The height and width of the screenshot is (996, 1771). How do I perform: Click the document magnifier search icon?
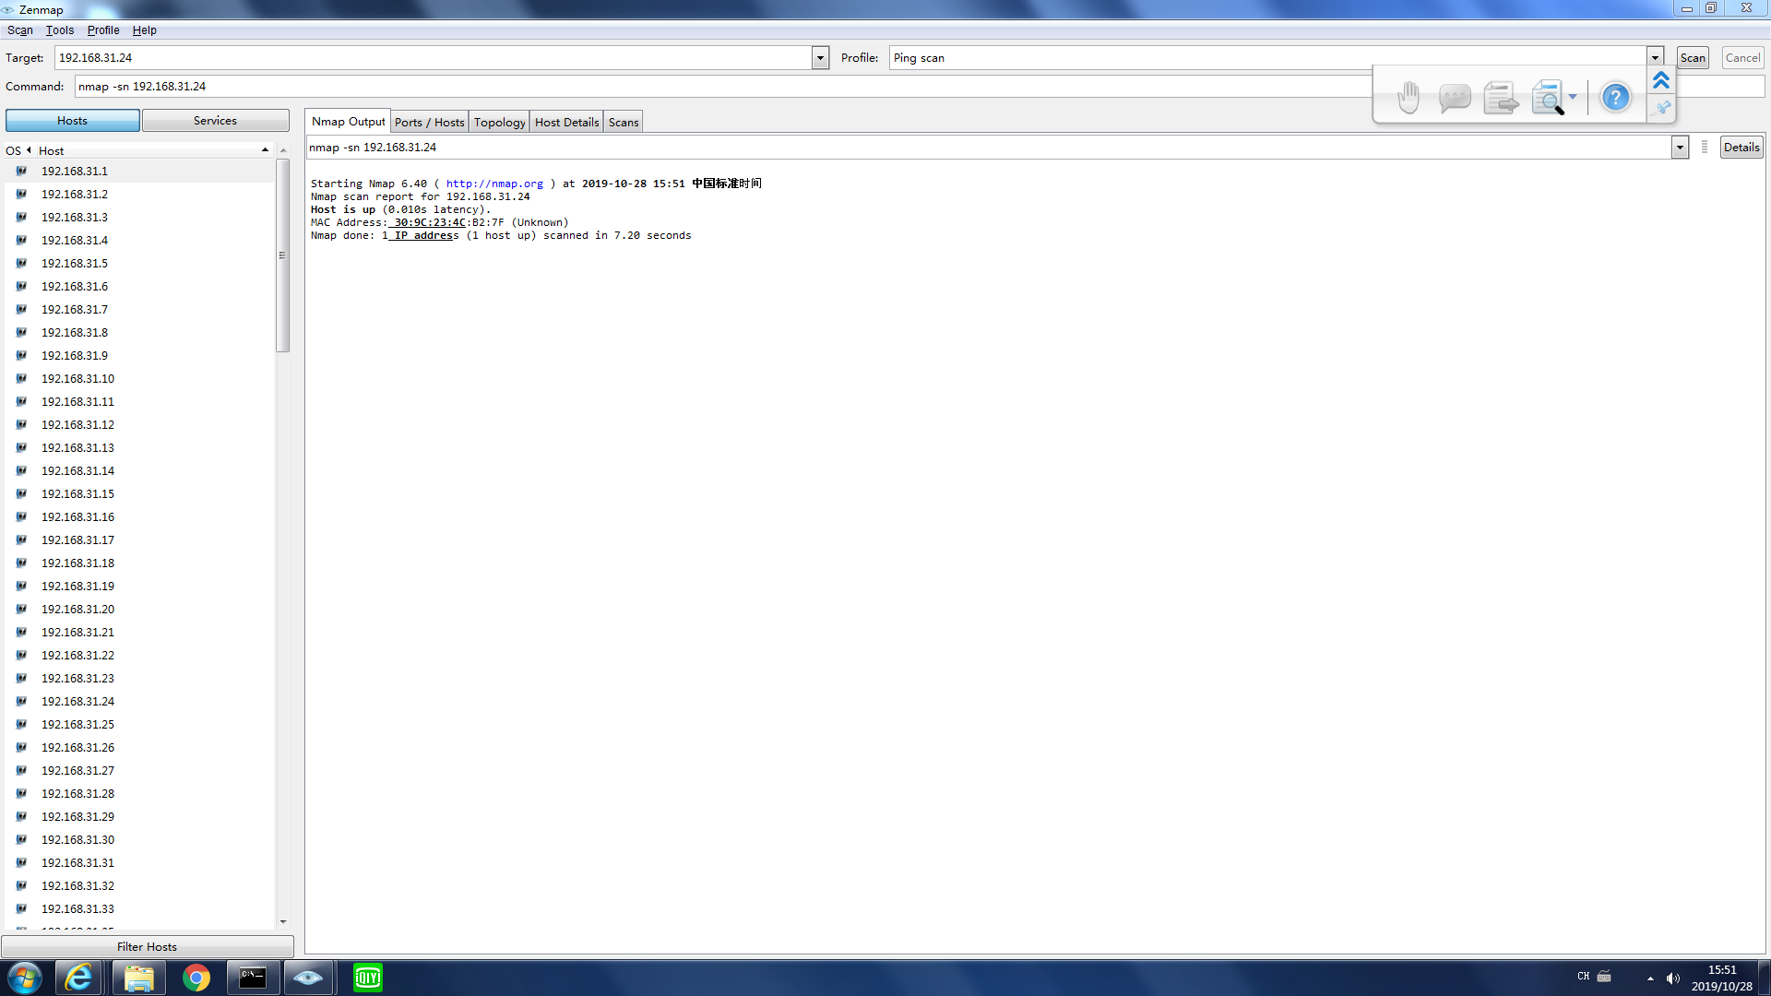pyautogui.click(x=1547, y=97)
